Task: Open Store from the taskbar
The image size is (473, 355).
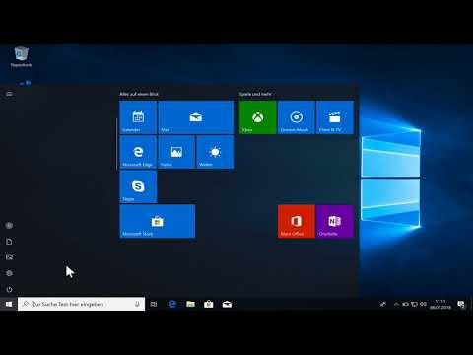Action: [209, 304]
